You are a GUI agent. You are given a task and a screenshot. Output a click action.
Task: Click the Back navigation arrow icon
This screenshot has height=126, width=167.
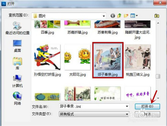coord(113,16)
